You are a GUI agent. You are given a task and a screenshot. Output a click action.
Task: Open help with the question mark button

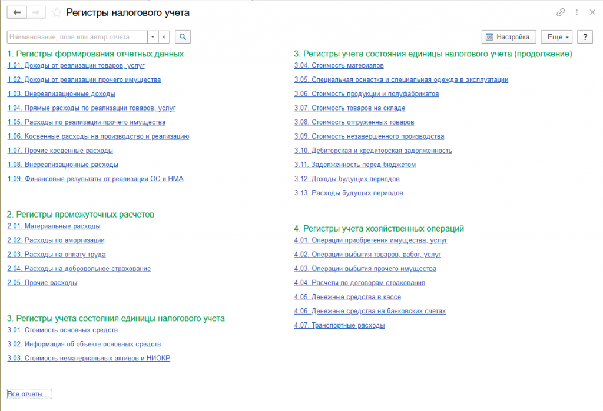tap(585, 36)
